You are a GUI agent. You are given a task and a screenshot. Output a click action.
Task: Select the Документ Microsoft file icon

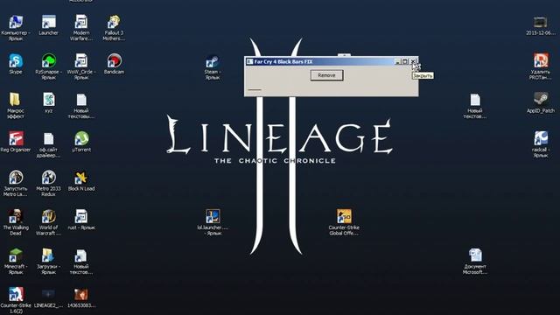(475, 255)
